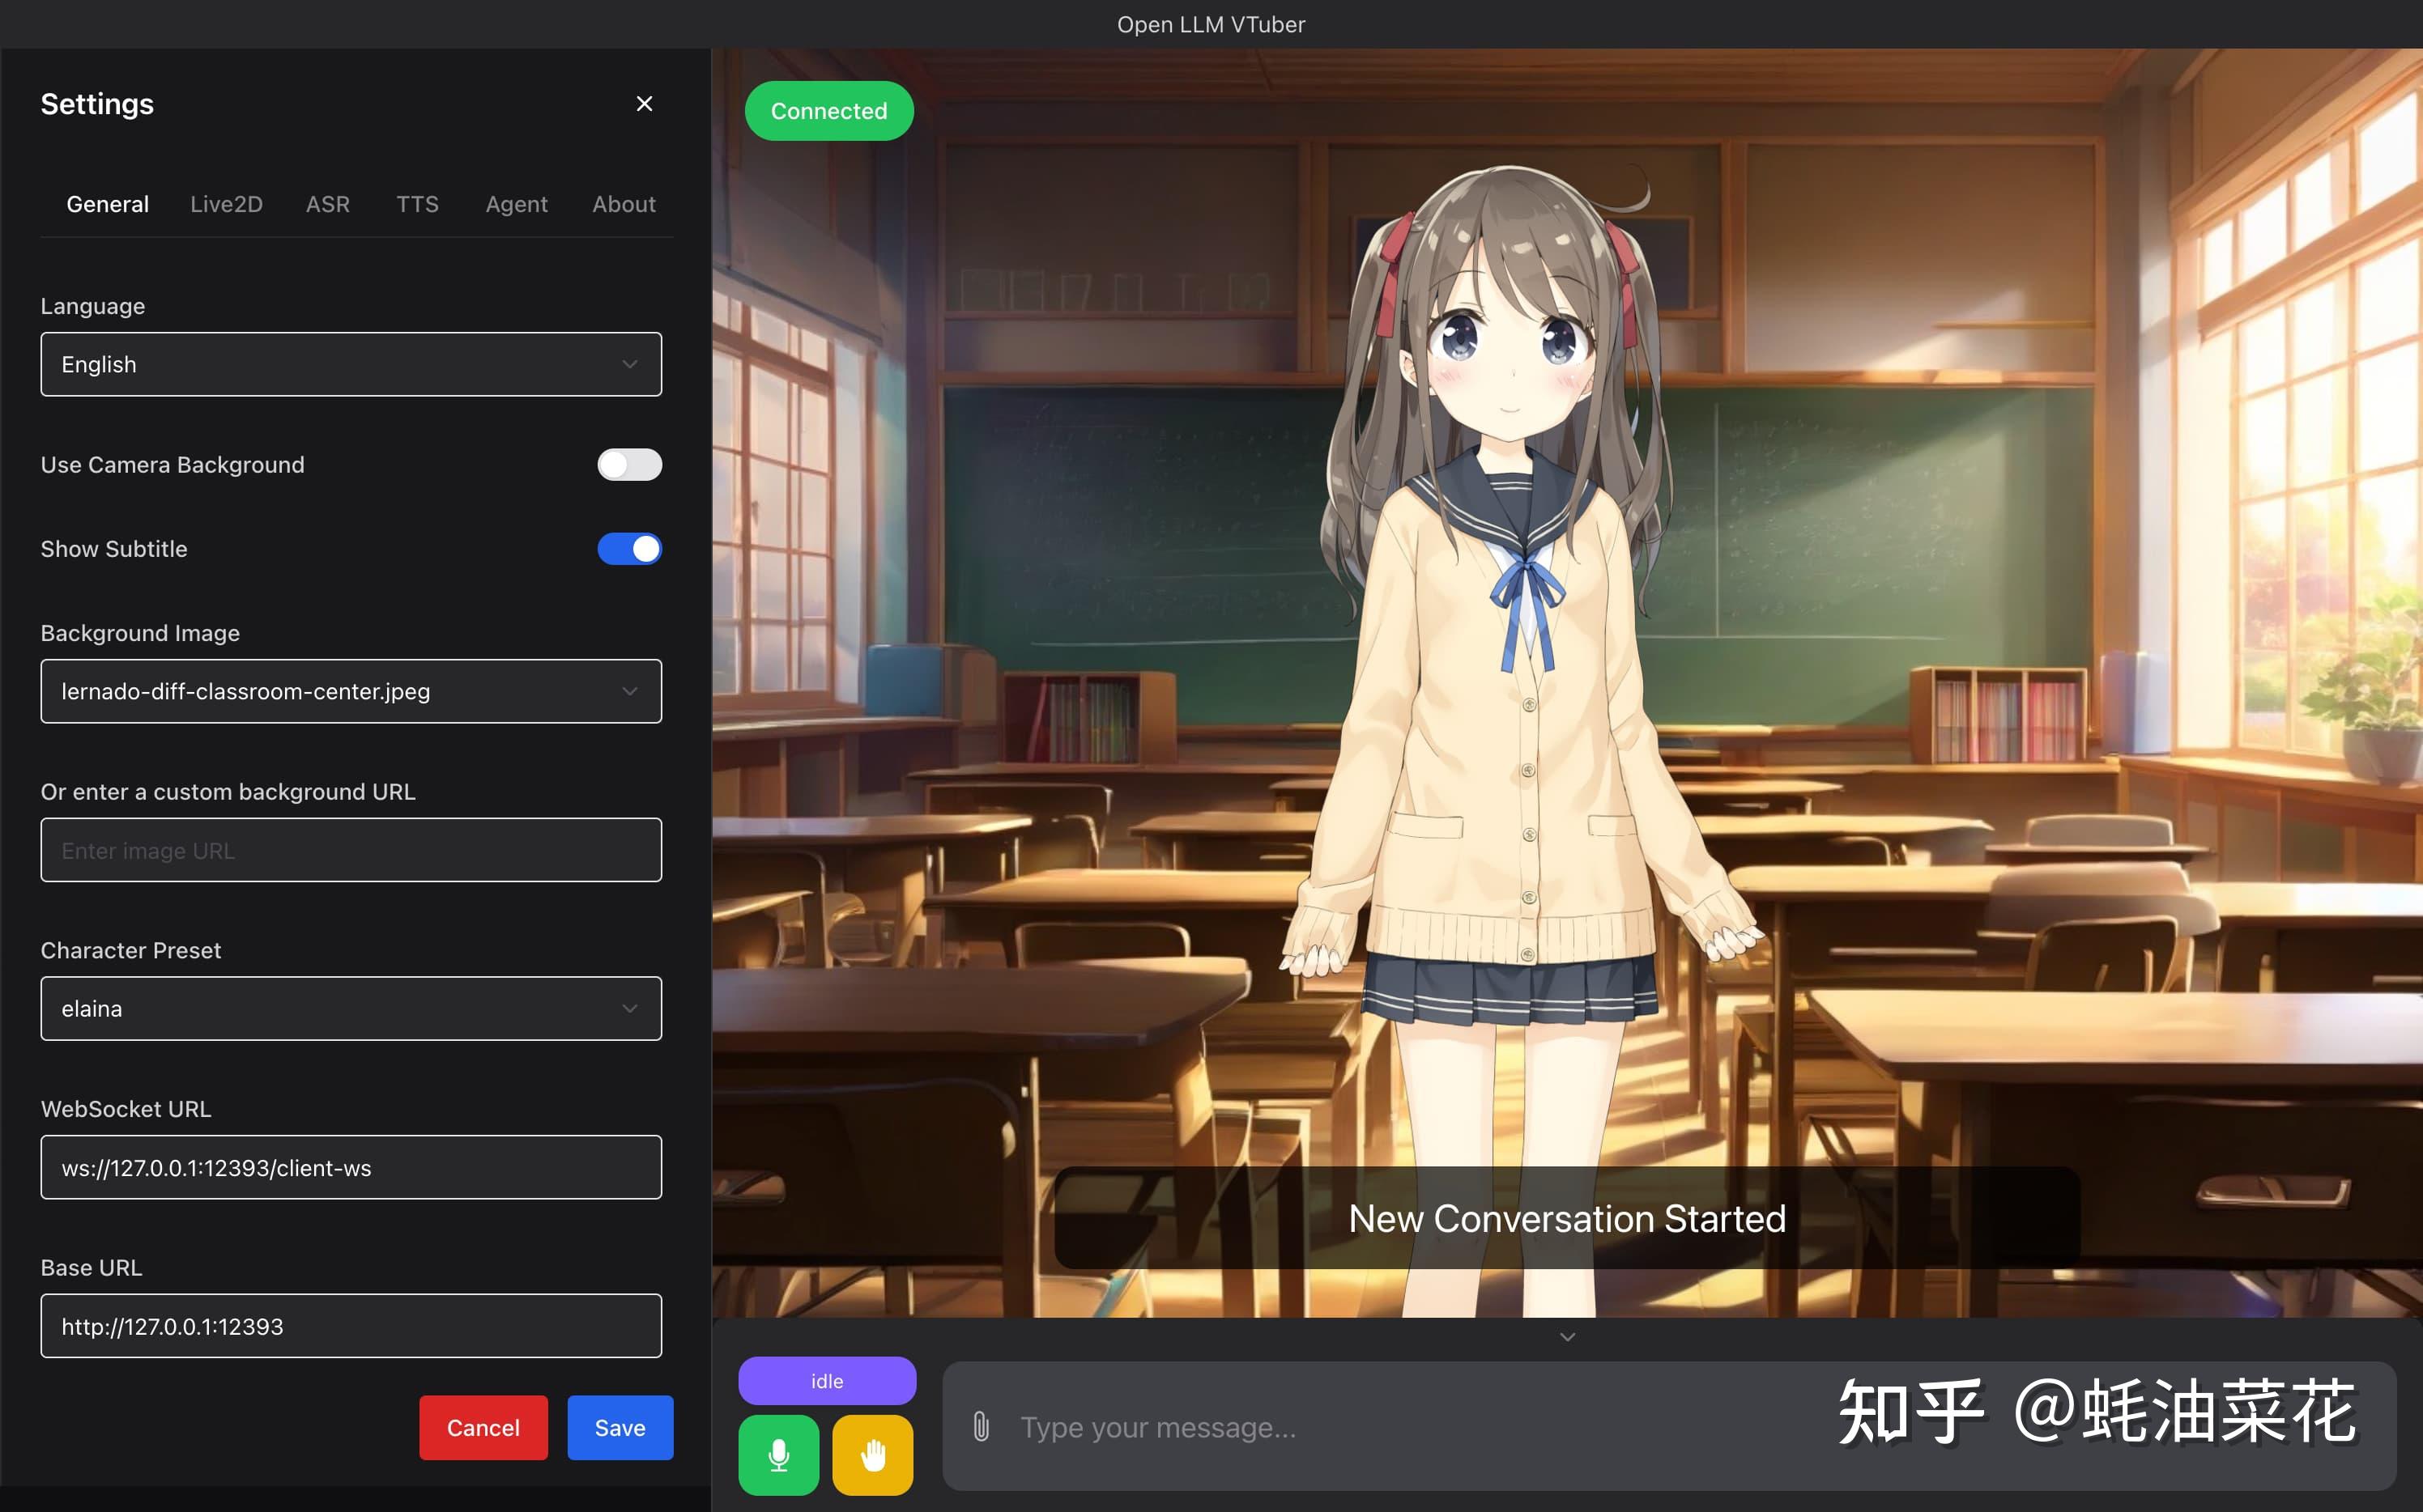This screenshot has width=2423, height=1512.
Task: Close the Settings panel with the X
Action: (645, 103)
